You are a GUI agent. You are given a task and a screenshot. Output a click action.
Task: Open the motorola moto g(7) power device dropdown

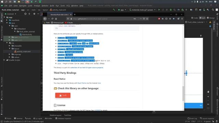[142, 10]
